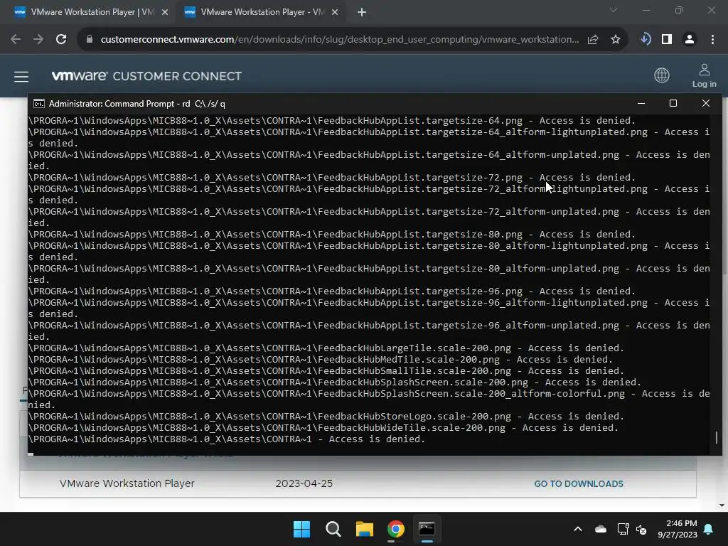Minimize the Command Prompt window
This screenshot has width=728, height=546.
tap(641, 103)
